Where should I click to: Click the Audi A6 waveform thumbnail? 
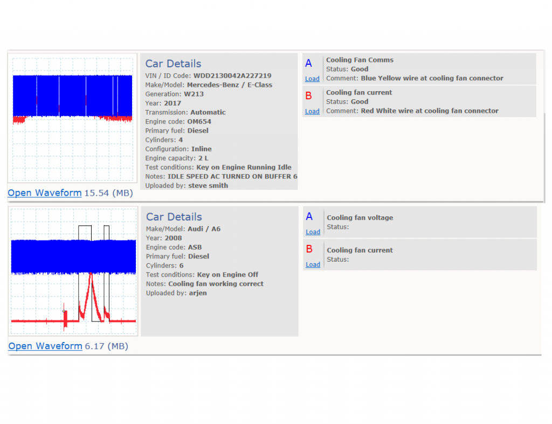pos(73,271)
